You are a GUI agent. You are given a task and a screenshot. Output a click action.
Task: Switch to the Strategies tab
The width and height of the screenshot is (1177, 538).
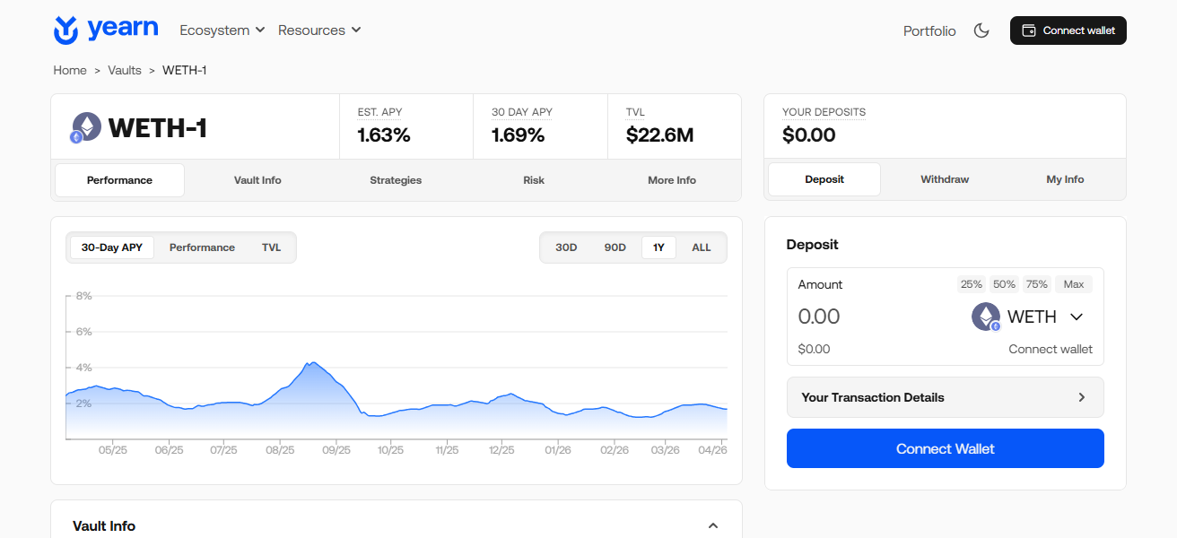[x=396, y=180]
